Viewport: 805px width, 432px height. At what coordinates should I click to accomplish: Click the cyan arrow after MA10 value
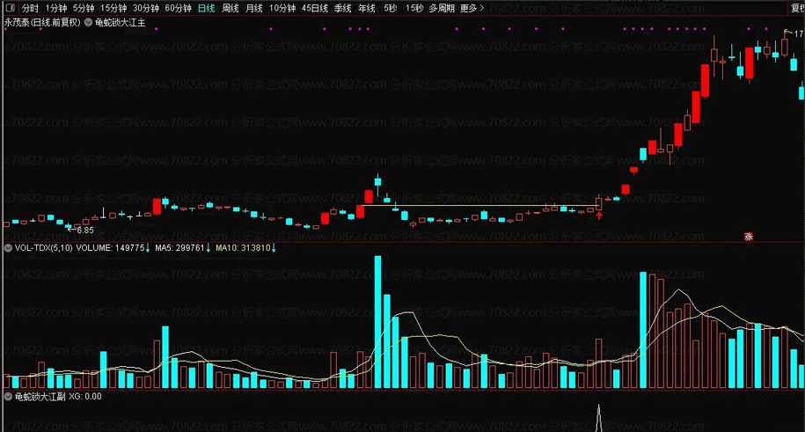pyautogui.click(x=274, y=249)
